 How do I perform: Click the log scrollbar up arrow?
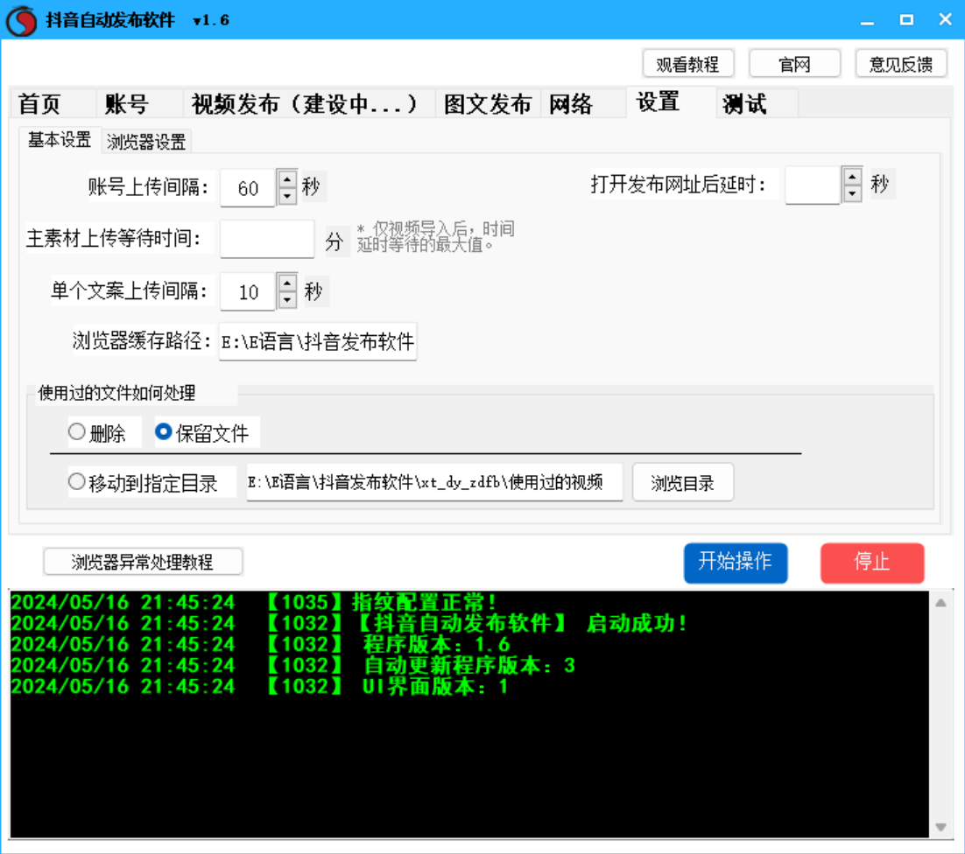click(941, 603)
